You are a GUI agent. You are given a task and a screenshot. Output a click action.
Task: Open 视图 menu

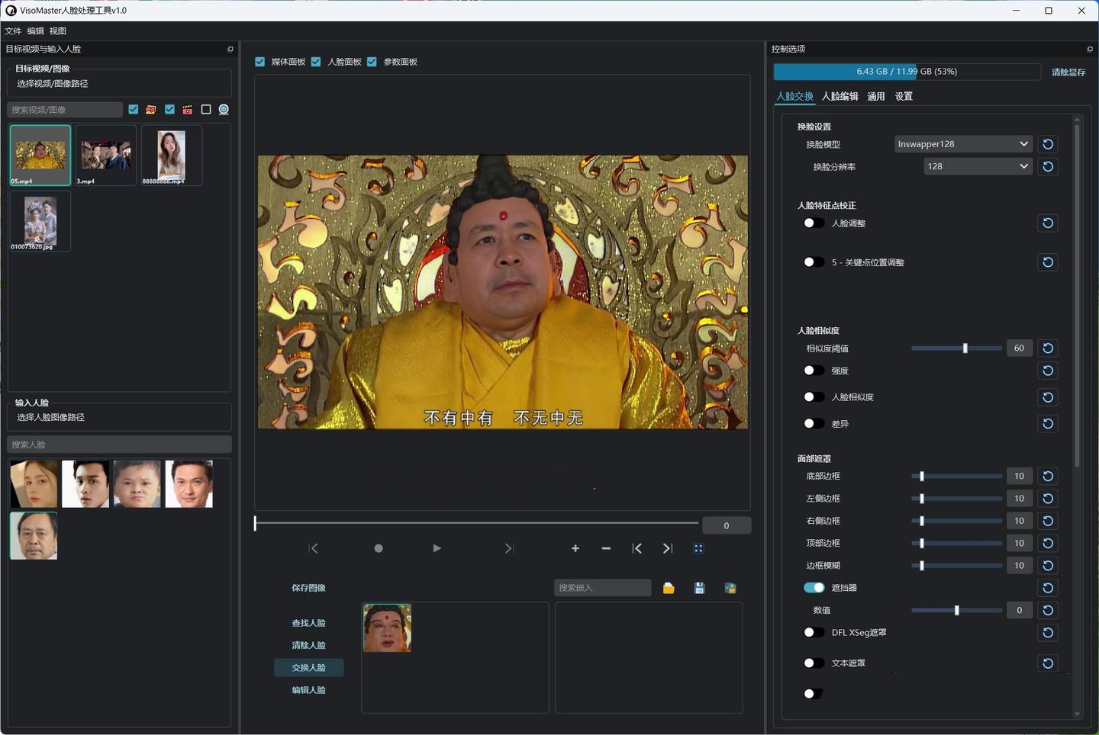click(x=58, y=31)
